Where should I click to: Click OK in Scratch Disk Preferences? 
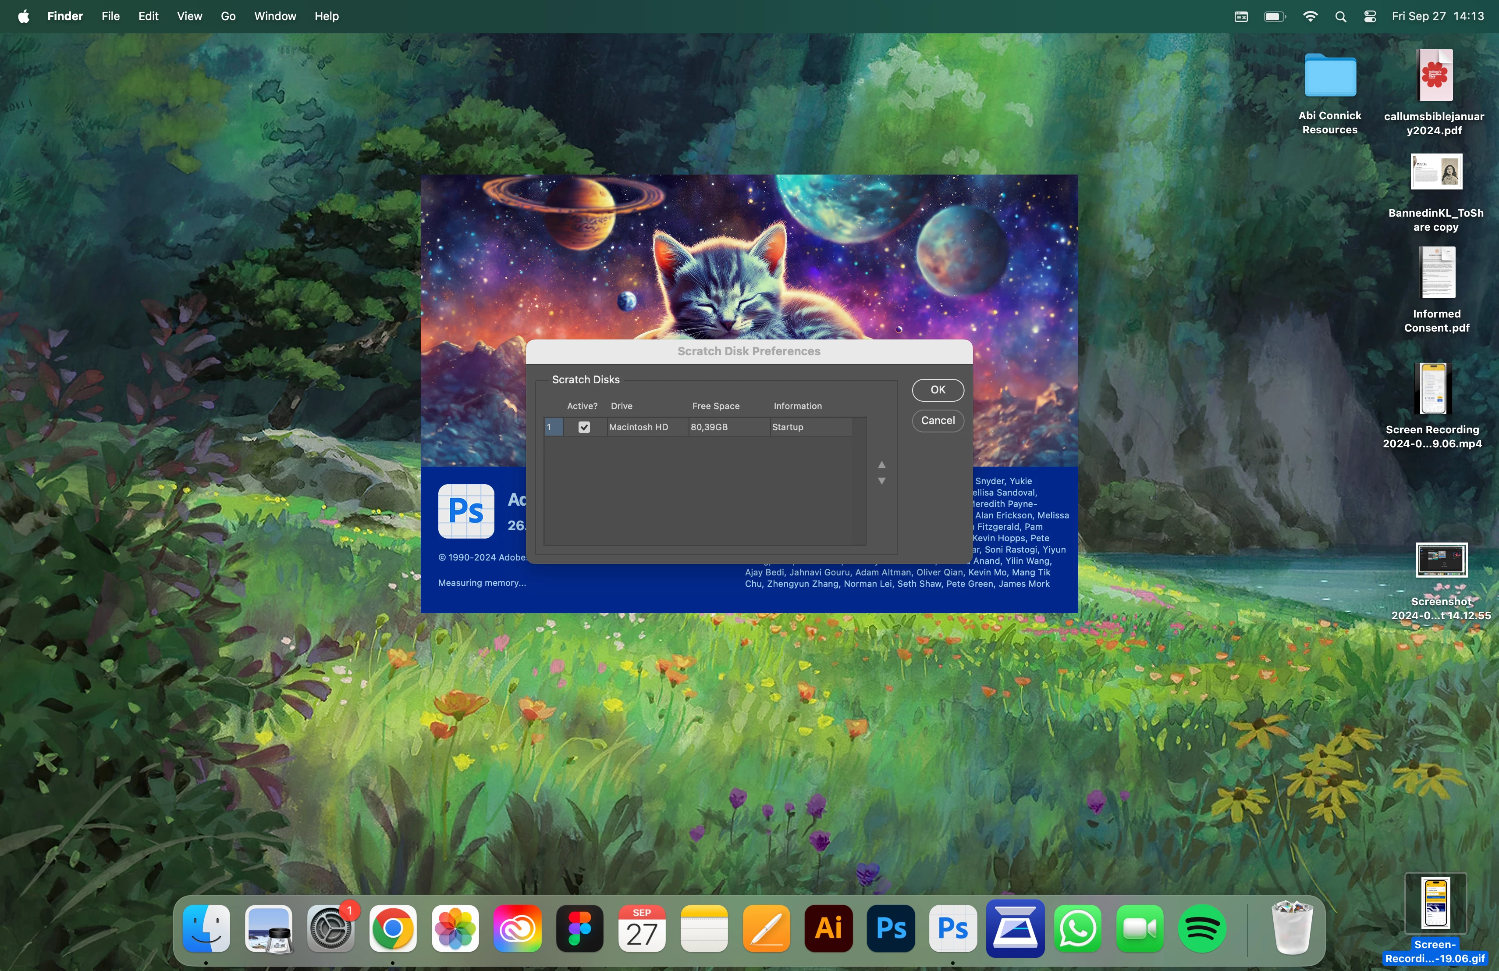(x=937, y=390)
